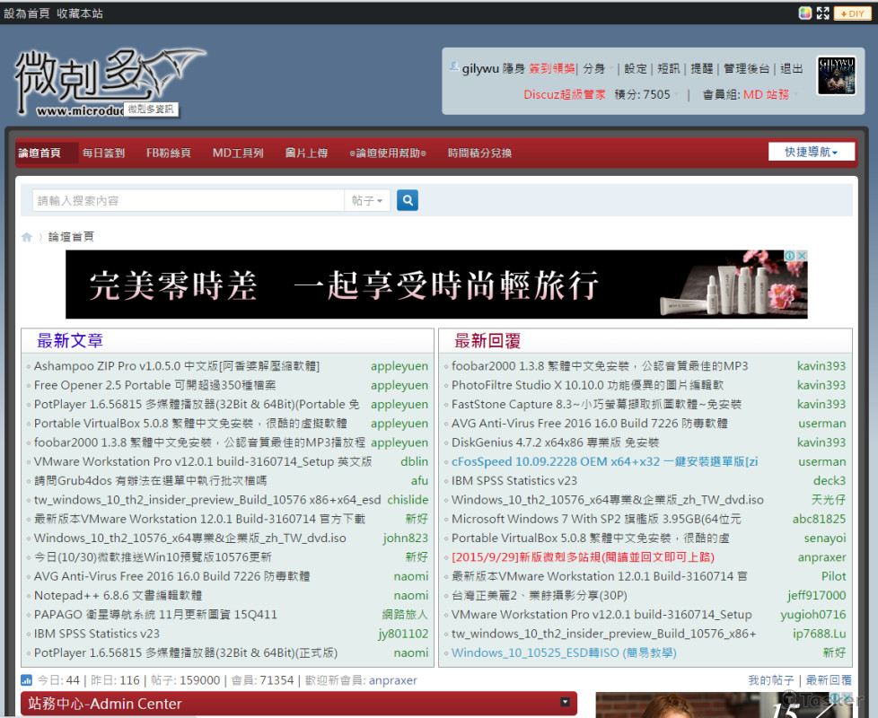
Task: Click the home icon in breadcrumb
Action: point(27,237)
